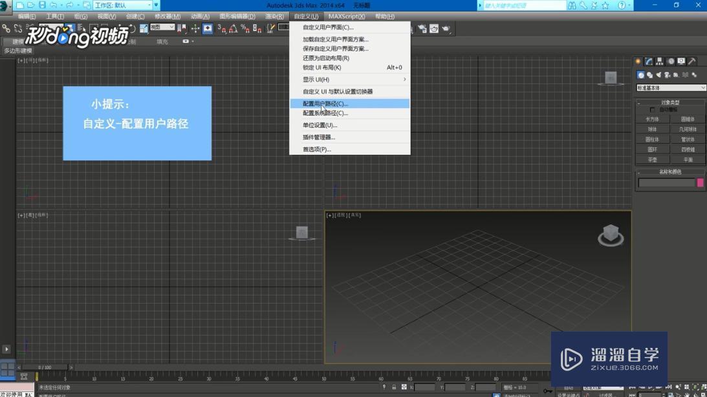Check the 自动栅格 checkbox
The image size is (707, 397).
pyautogui.click(x=653, y=109)
